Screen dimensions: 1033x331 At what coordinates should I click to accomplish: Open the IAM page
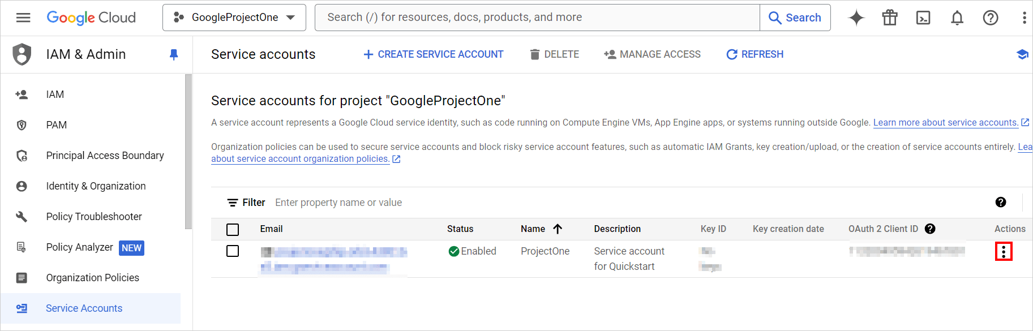pos(55,94)
